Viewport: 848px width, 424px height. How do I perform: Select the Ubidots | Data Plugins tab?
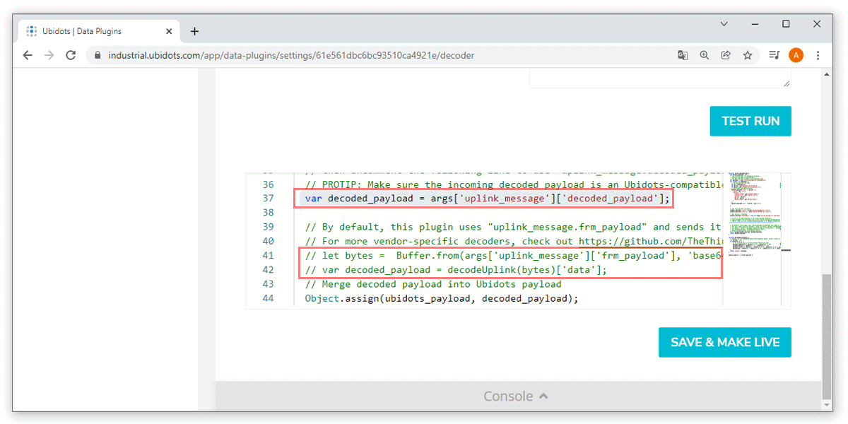coord(99,31)
